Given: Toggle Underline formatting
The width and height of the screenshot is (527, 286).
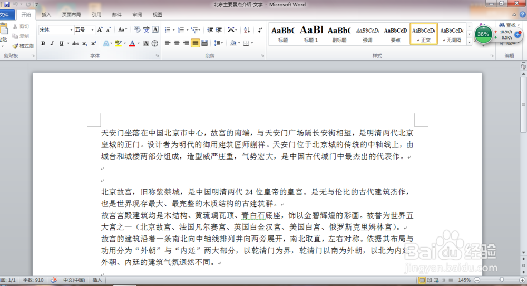Looking at the screenshot, I should 61,43.
